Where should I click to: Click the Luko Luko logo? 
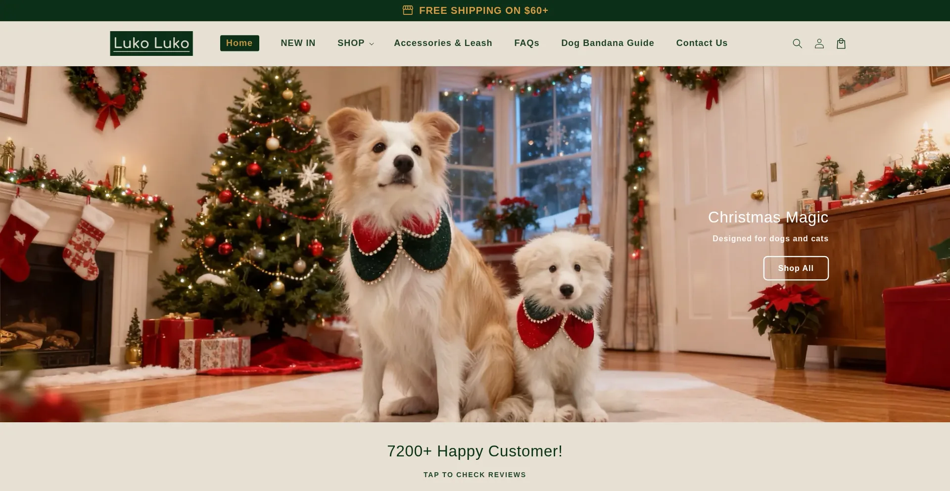tap(151, 44)
